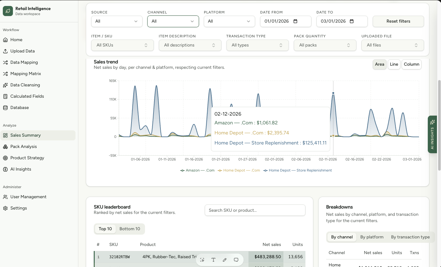Toggle the Home Depot — Store Replenishment legend

298,170
